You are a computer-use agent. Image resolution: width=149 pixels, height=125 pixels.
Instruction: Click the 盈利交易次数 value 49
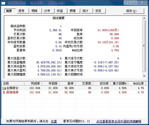point(60,38)
